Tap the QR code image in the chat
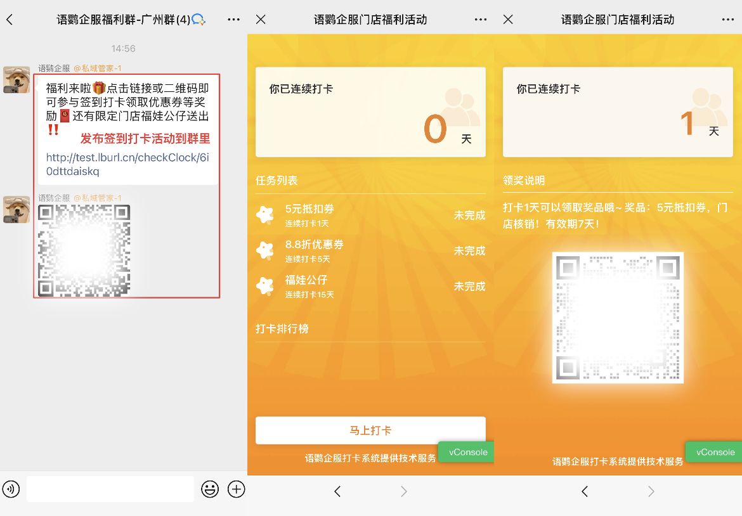The width and height of the screenshot is (742, 516). pos(84,250)
